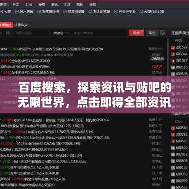Click the 清空 button

point(152,33)
